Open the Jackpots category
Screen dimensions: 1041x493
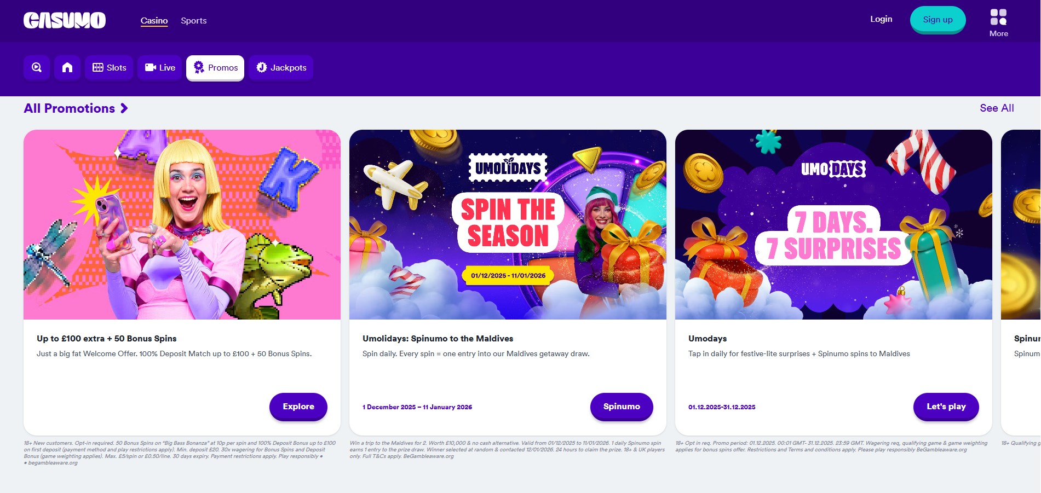(x=281, y=68)
